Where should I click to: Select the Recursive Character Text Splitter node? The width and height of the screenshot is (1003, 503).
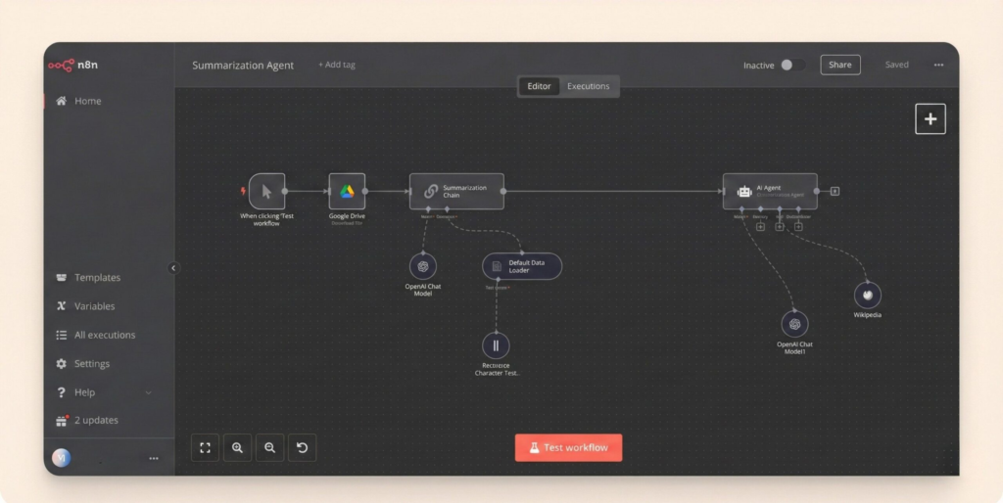(496, 345)
